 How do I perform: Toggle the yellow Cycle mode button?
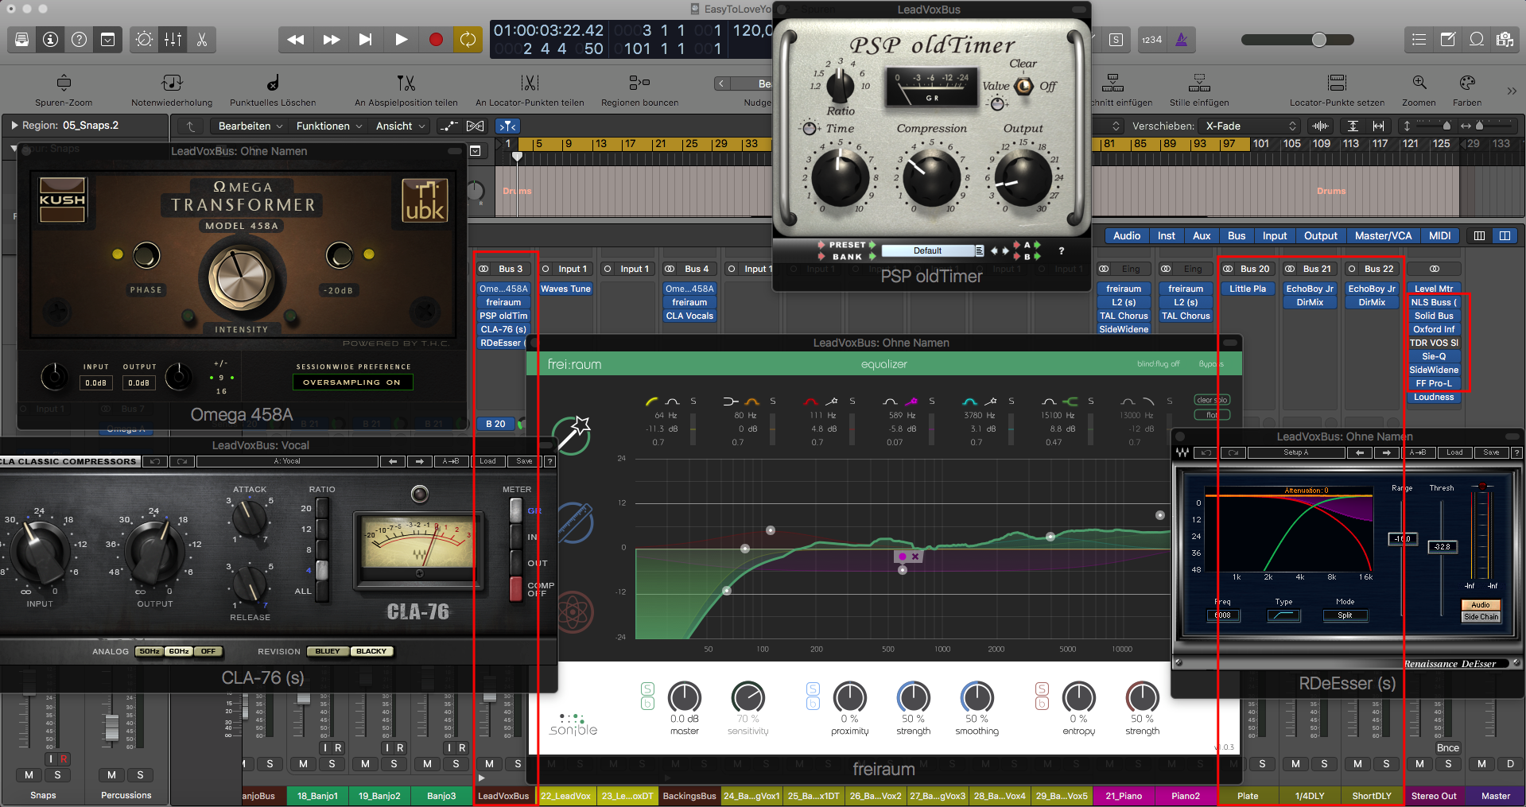coord(468,40)
